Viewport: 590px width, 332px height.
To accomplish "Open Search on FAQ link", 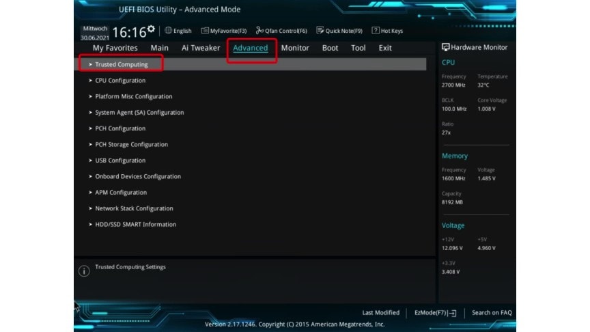I will [492, 313].
